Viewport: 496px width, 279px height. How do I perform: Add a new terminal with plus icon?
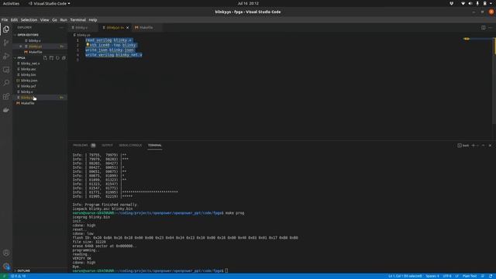click(474, 146)
